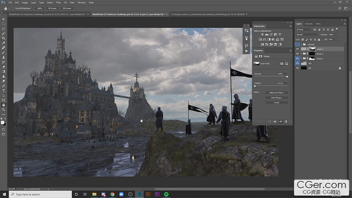This screenshot has width=352, height=198.
Task: Select the Clone Stamp tool
Action: 3,57
